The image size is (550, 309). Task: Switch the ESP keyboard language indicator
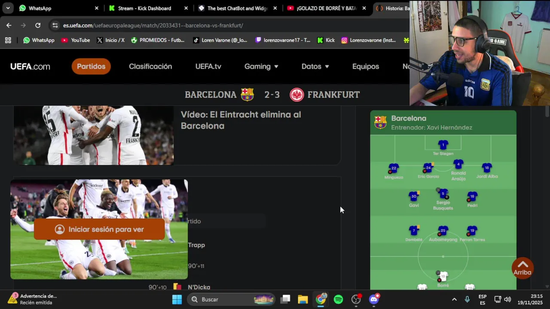483,299
